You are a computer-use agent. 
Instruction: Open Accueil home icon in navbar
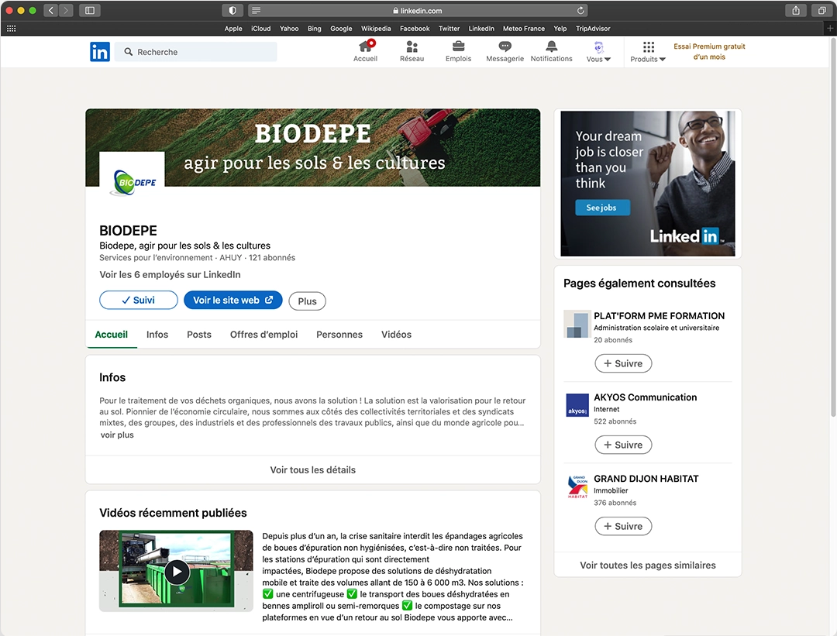(x=366, y=51)
